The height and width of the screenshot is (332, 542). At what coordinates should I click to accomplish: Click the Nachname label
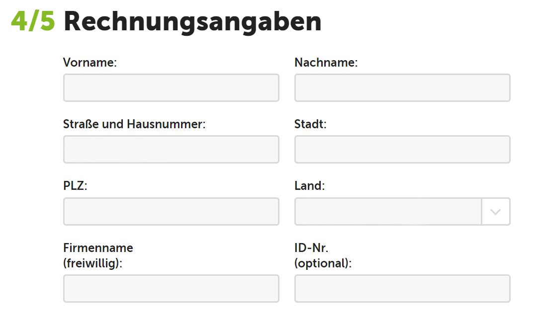pos(326,63)
